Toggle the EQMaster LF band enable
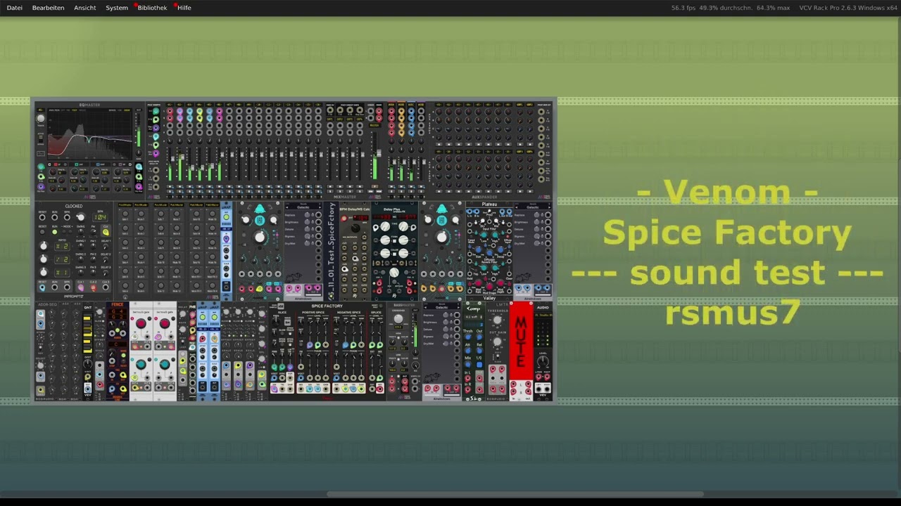The height and width of the screenshot is (506, 901). [56, 164]
